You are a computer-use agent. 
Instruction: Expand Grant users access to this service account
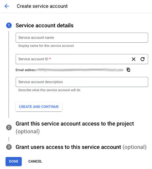coord(81,147)
